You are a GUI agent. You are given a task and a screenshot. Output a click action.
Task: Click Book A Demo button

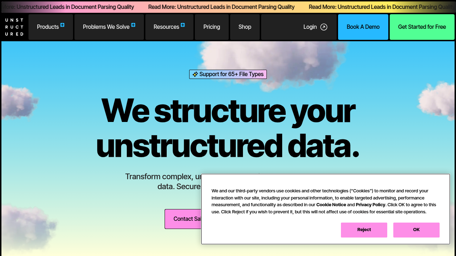pos(363,27)
